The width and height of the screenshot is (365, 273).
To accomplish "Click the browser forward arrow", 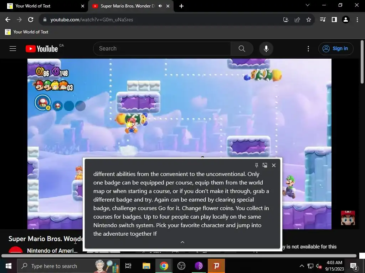I will click(19, 20).
